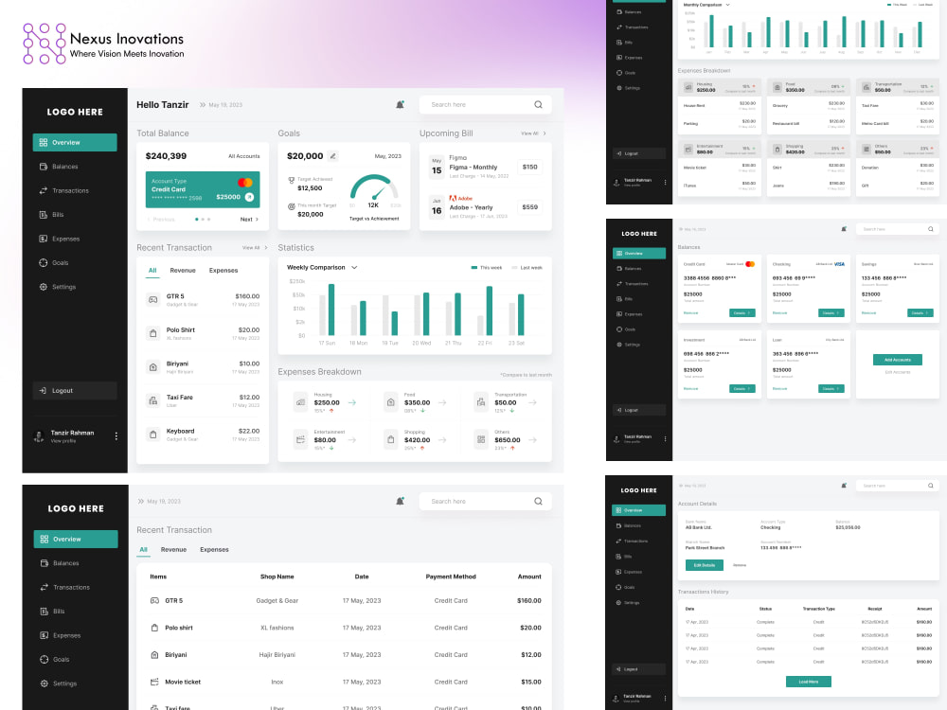The width and height of the screenshot is (947, 710).
Task: Expand the Weekly Comparison dropdown
Action: [354, 268]
